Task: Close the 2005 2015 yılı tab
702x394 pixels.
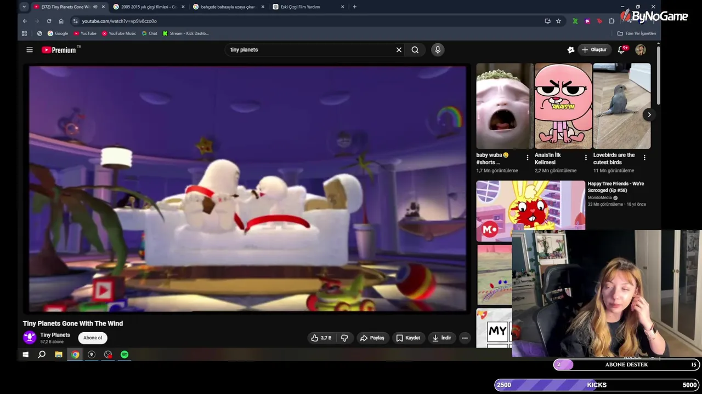Action: (x=183, y=7)
